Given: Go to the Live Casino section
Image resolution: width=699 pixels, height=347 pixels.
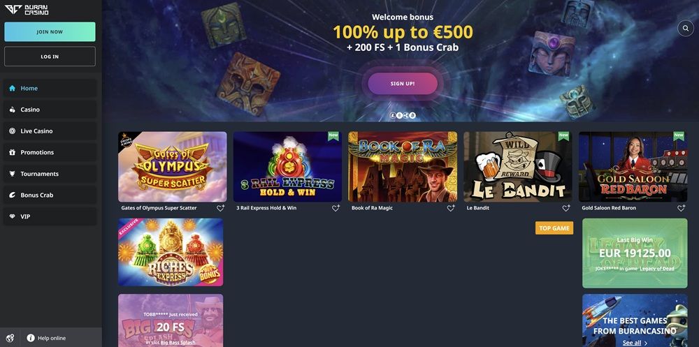Looking at the screenshot, I should (50, 131).
